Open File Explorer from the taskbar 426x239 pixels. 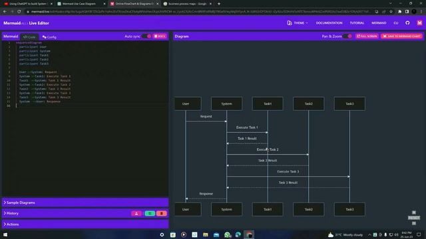point(206,234)
